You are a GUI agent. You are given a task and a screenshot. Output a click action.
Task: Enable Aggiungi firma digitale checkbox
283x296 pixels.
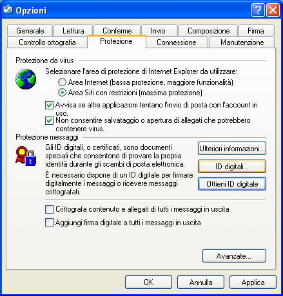tap(49, 223)
